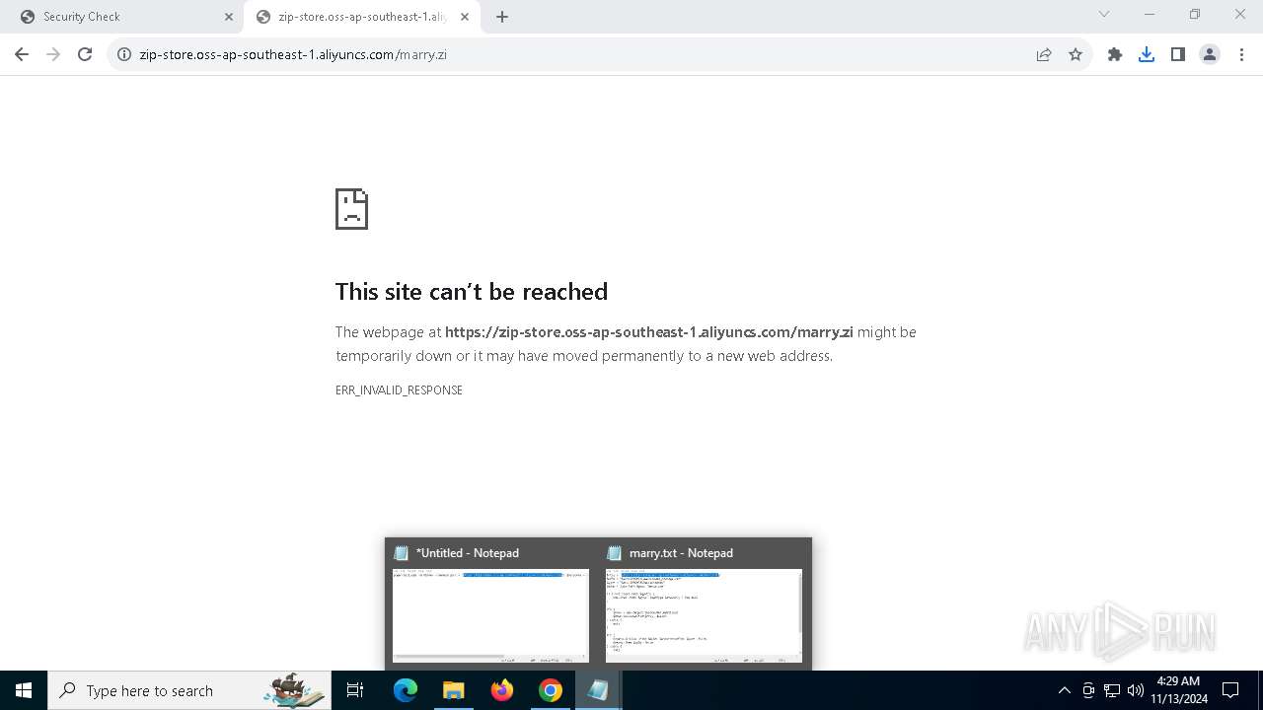Bookmark this tab with star icon
The image size is (1263, 710).
click(x=1076, y=54)
